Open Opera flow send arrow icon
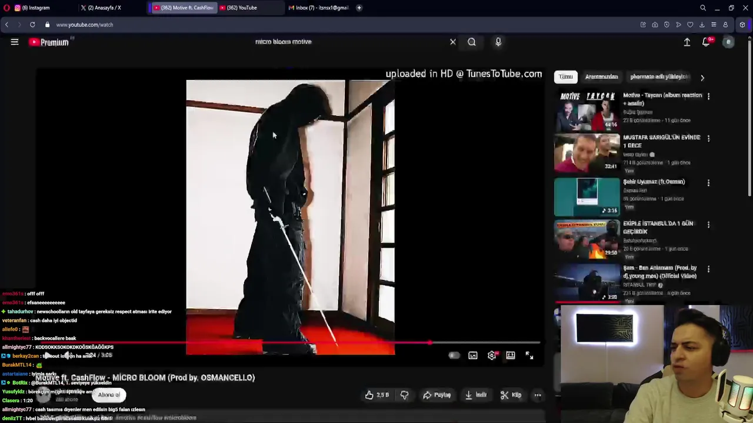 [x=678, y=25]
